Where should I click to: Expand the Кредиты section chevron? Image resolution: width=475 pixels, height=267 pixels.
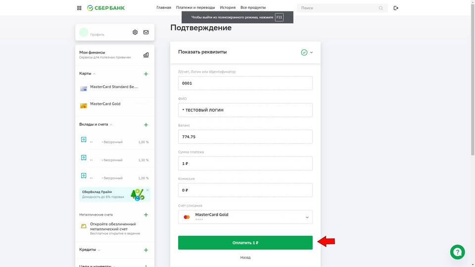point(99,250)
